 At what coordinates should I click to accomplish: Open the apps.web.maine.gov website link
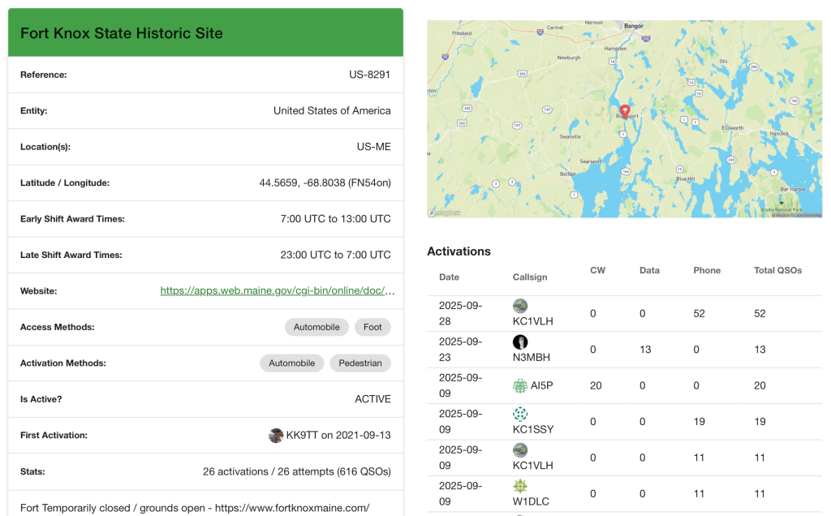[278, 290]
